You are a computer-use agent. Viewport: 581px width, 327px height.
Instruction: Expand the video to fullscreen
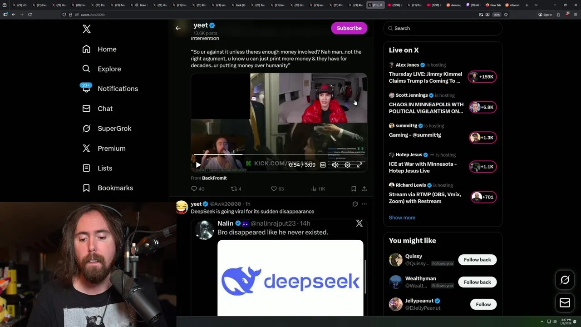click(x=359, y=165)
